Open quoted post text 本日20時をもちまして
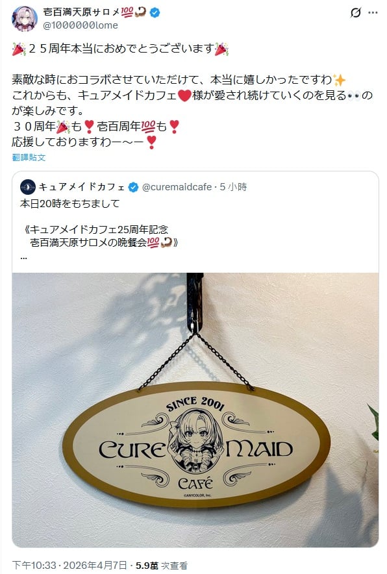This screenshot has width=387, height=574. click(x=70, y=203)
